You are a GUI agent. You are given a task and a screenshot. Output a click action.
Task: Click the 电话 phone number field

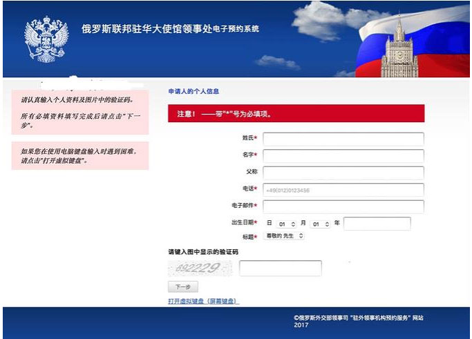(343, 190)
